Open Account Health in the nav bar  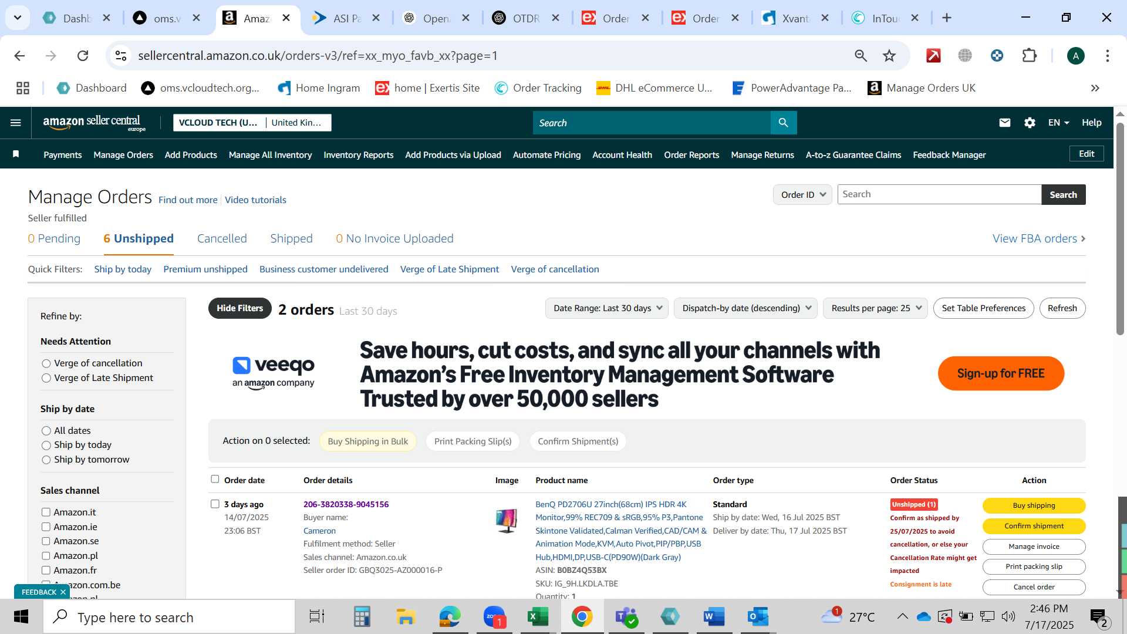(622, 155)
